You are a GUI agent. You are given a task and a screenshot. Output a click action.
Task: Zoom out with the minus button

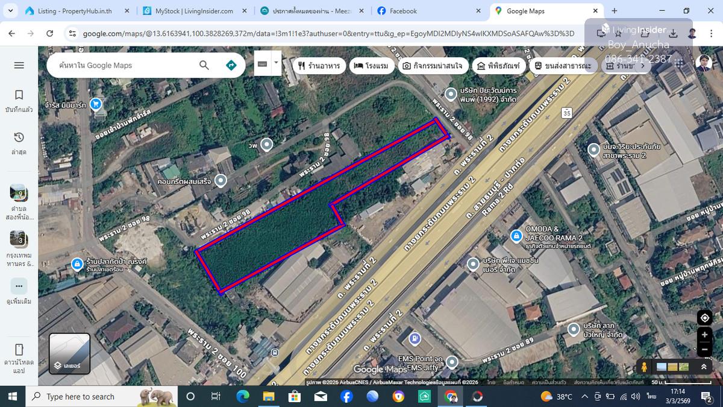click(x=704, y=349)
